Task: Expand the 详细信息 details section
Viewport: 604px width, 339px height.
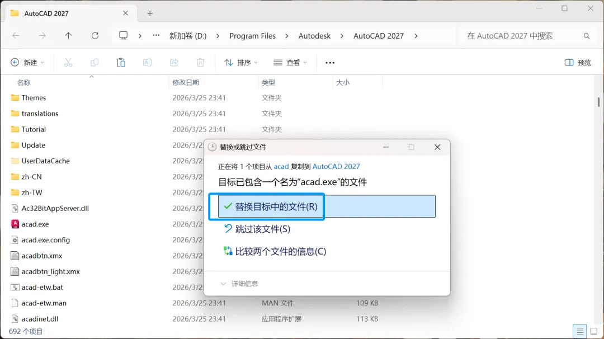Action: click(x=239, y=284)
